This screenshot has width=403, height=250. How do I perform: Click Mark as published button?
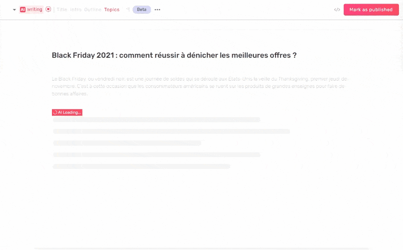[371, 10]
